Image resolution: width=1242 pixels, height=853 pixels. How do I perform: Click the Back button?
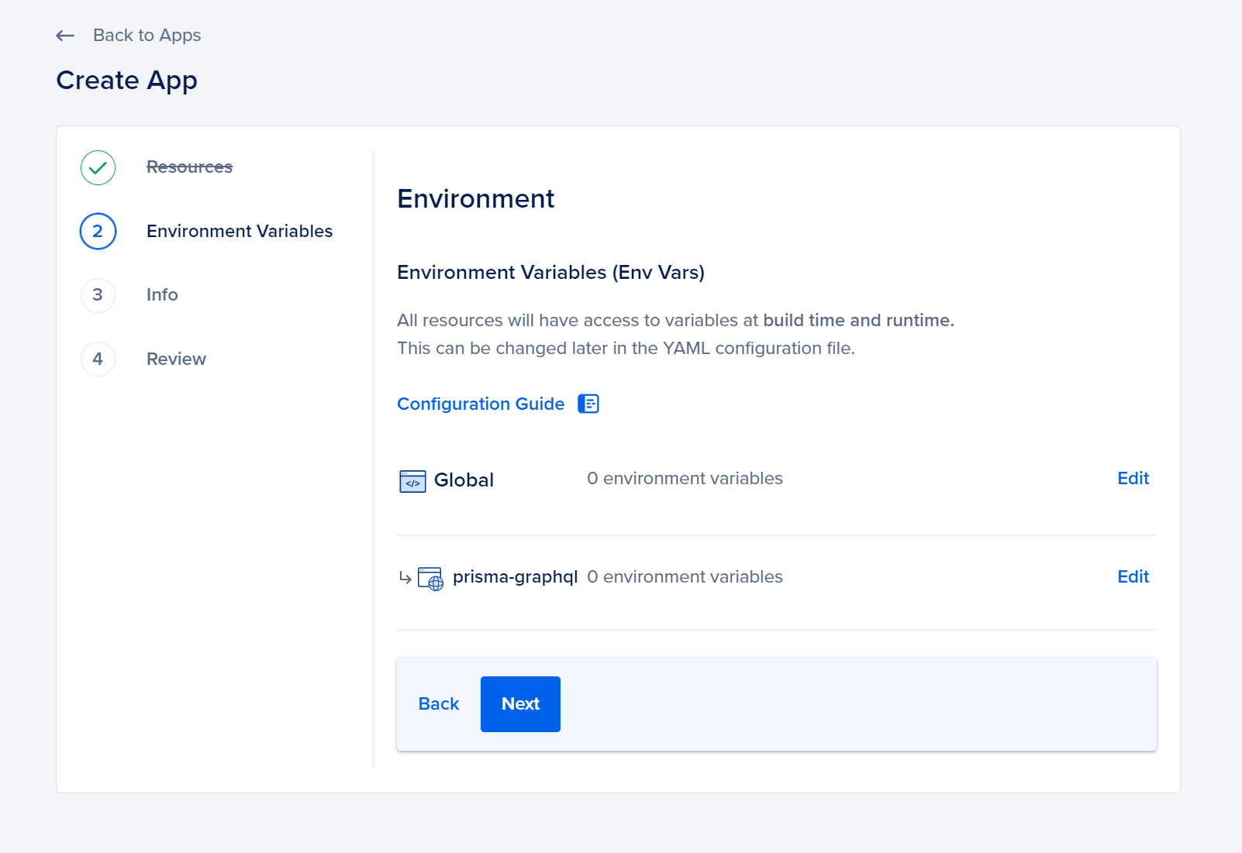click(439, 703)
